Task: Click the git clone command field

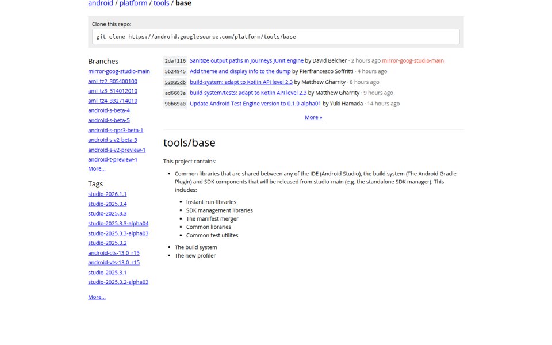Action: pos(275,37)
